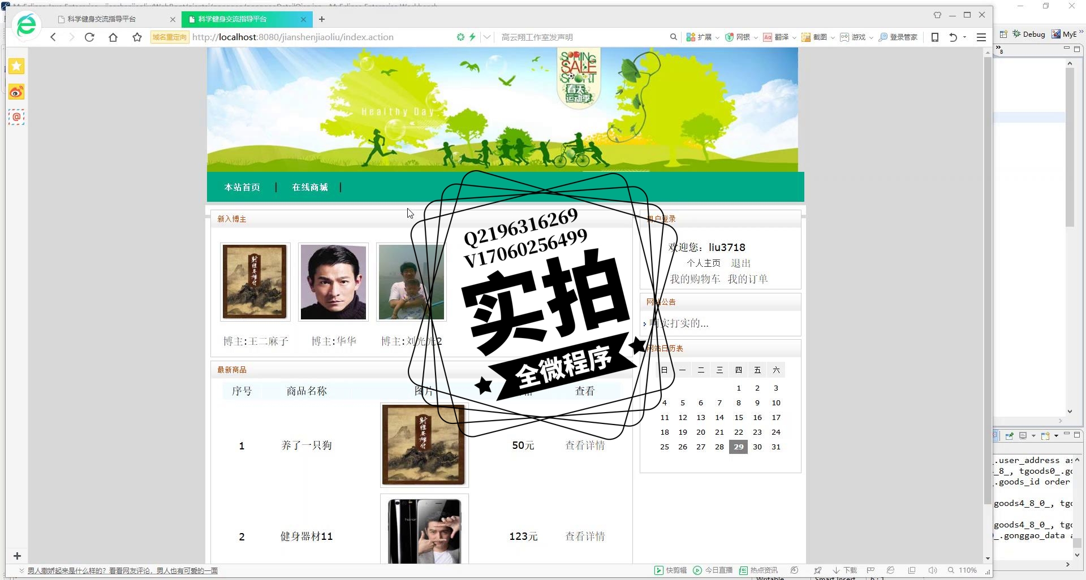This screenshot has height=580, width=1086.
Task: Close the first 科学健身交流指导平台 tab
Action: point(173,19)
